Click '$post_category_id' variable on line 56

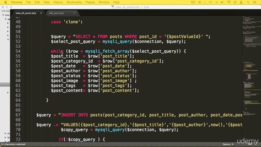click(72, 61)
